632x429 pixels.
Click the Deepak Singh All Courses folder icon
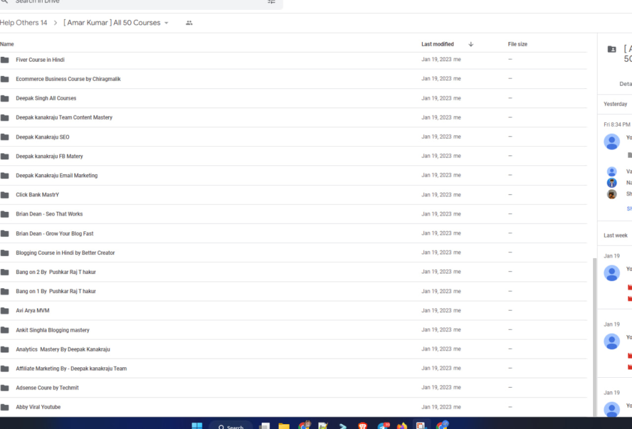click(x=5, y=98)
